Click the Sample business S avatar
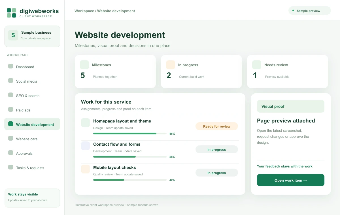Image resolution: width=340 pixels, height=215 pixels. 13,35
